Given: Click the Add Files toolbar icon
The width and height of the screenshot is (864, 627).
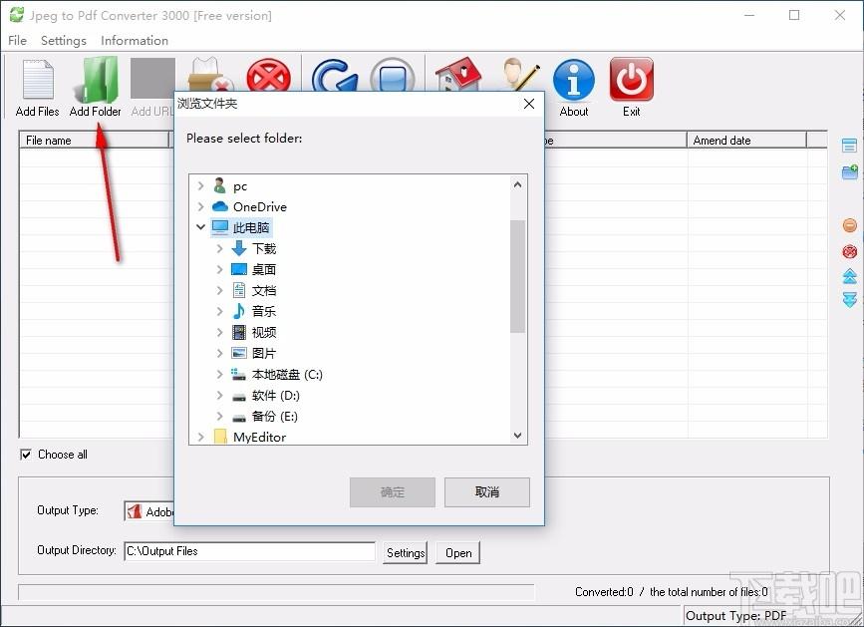Looking at the screenshot, I should tap(37, 83).
